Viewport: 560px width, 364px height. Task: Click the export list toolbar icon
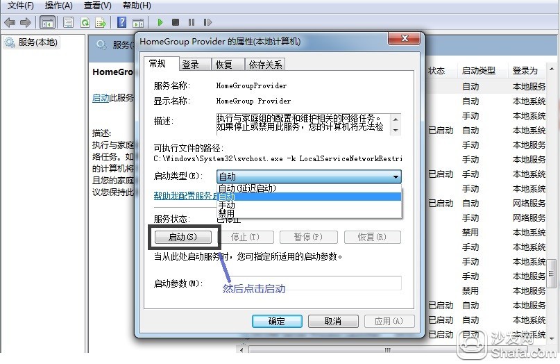tap(101, 22)
